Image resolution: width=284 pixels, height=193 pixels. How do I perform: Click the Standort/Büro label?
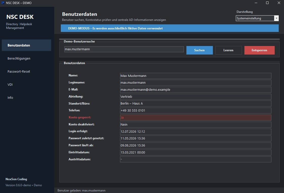(x=79, y=104)
